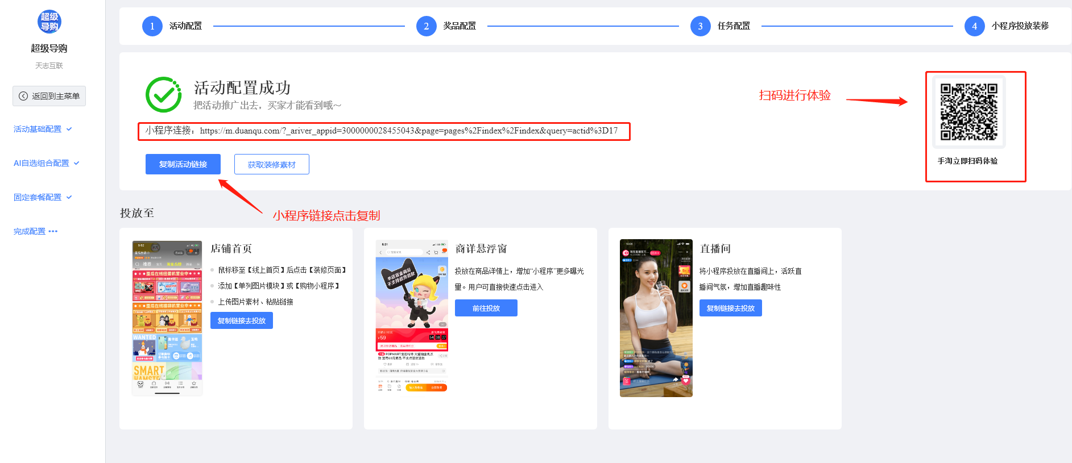This screenshot has height=463, width=1072.
Task: Click the 完成配置 ellipsis icon
Action: [53, 231]
